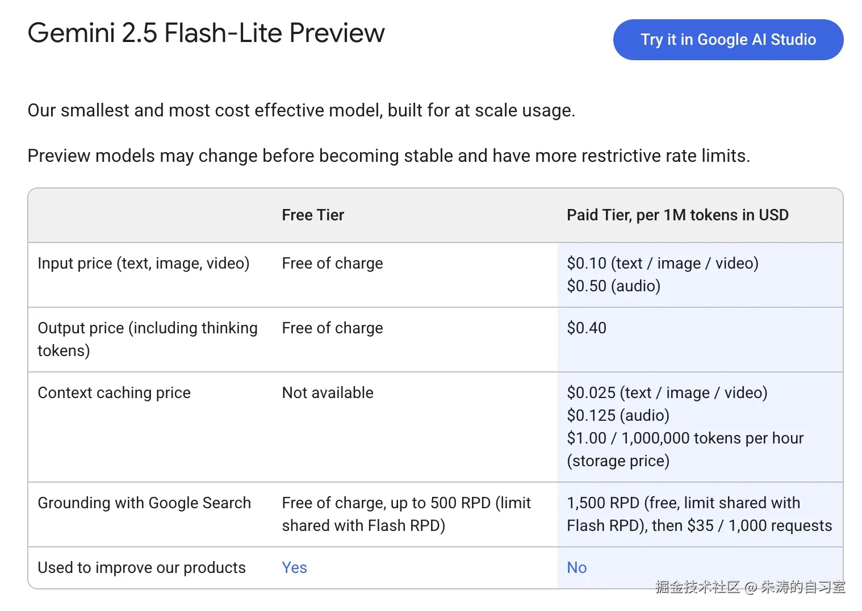Click the $0.50 audio input price
Image resolution: width=862 pixels, height=611 pixels.
tap(613, 286)
